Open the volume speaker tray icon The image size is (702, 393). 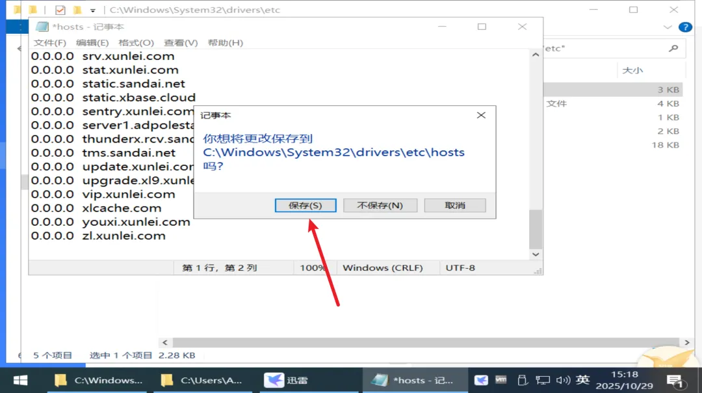(563, 381)
